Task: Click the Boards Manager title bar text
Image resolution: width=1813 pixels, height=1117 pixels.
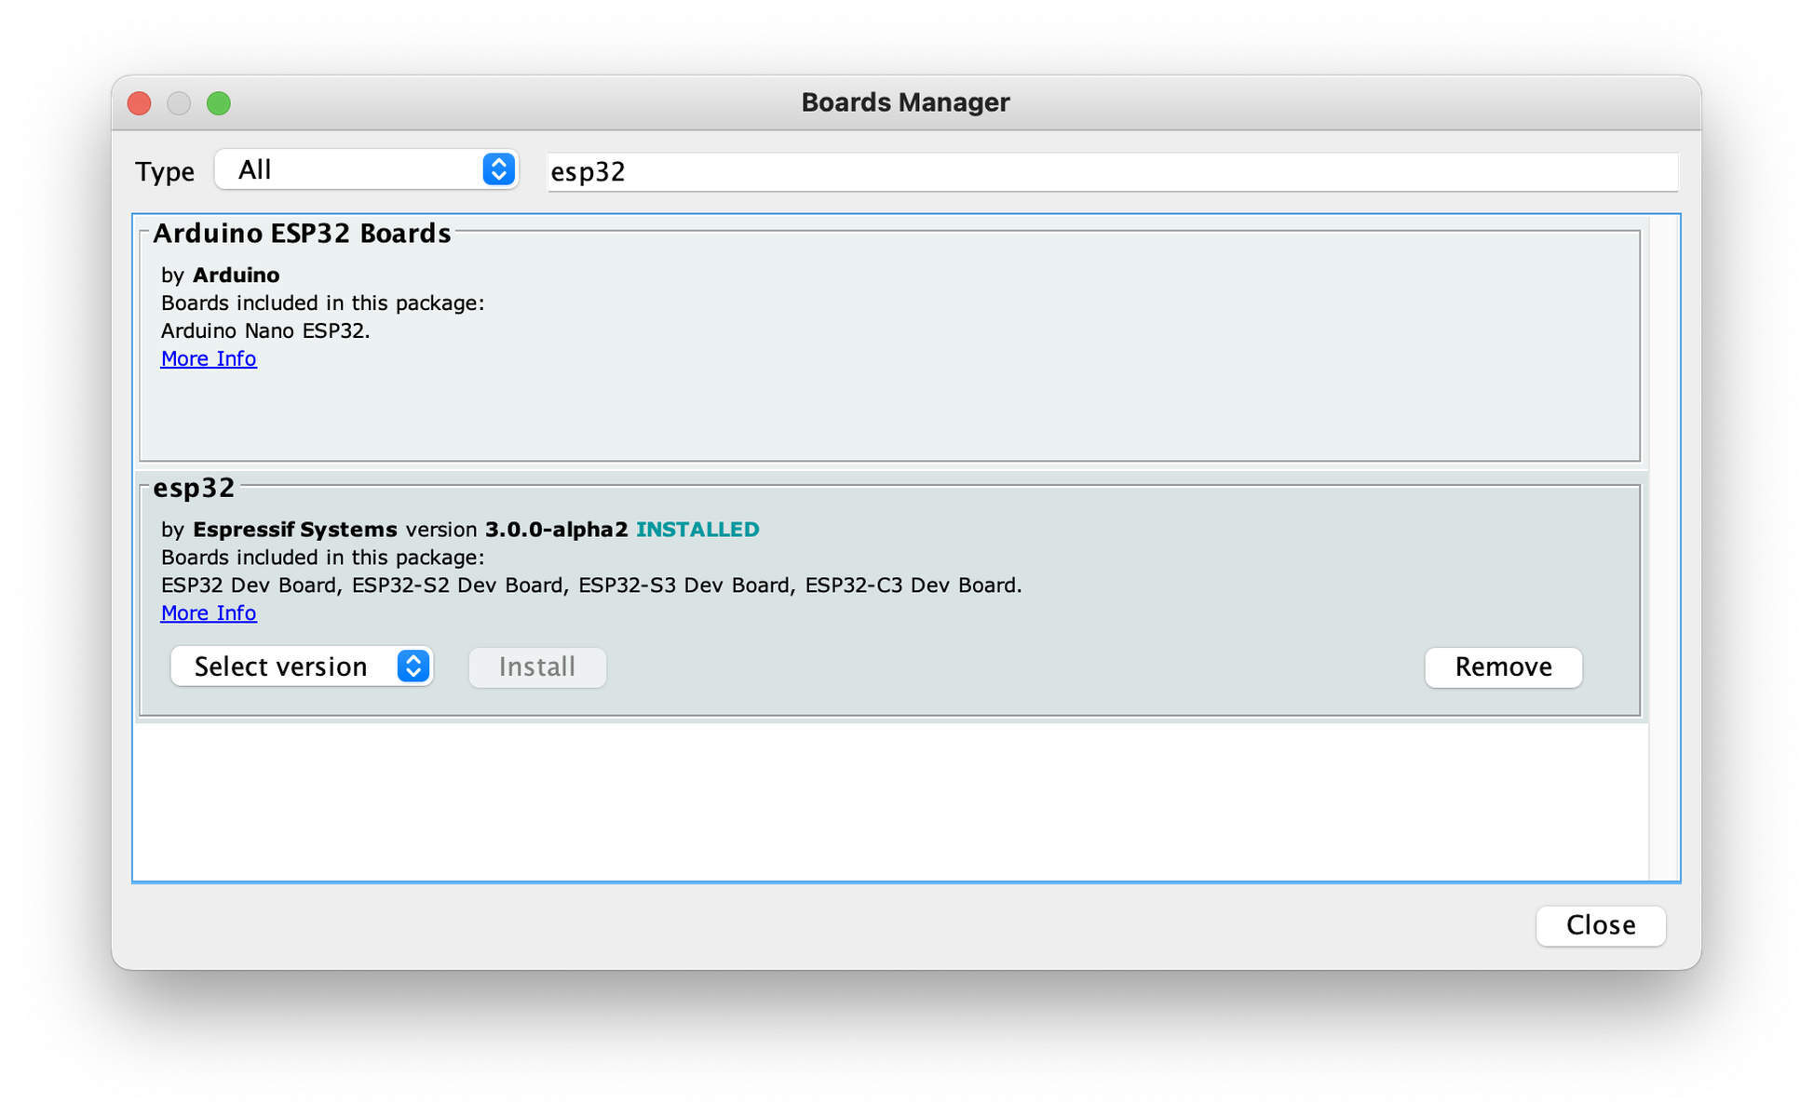Action: pos(905,102)
